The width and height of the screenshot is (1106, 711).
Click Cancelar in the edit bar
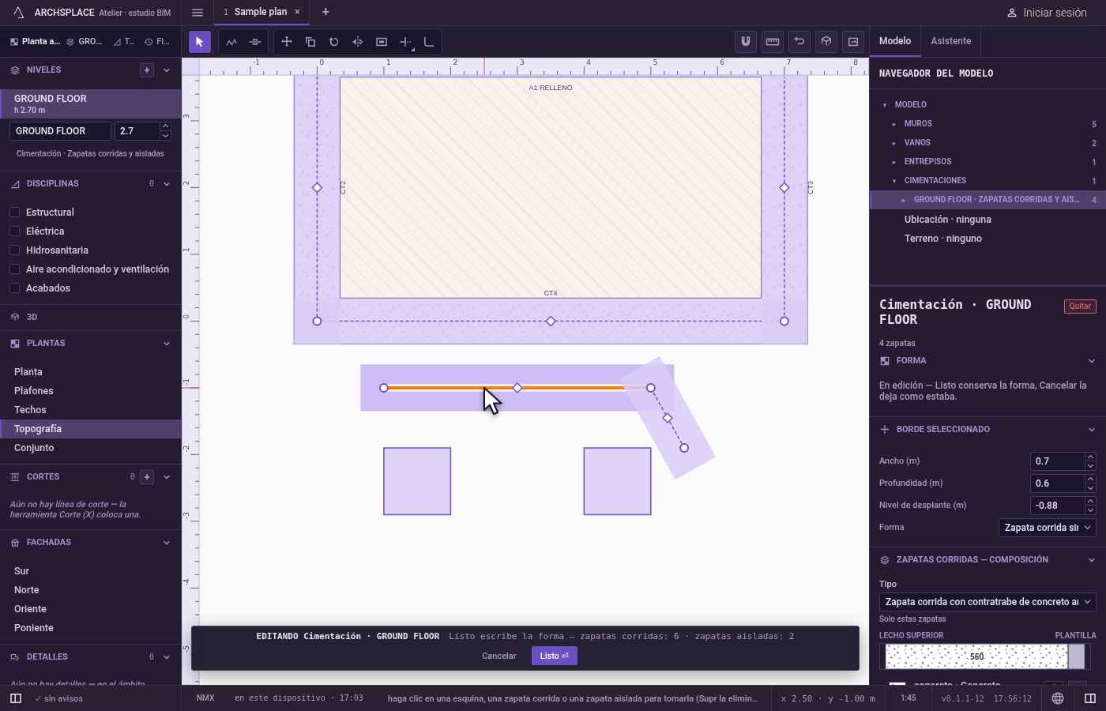pos(499,656)
